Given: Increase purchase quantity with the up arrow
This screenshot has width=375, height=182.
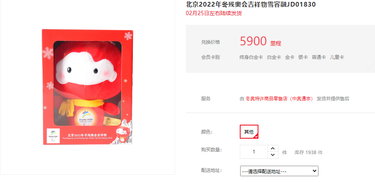Looking at the screenshot, I should [273, 148].
